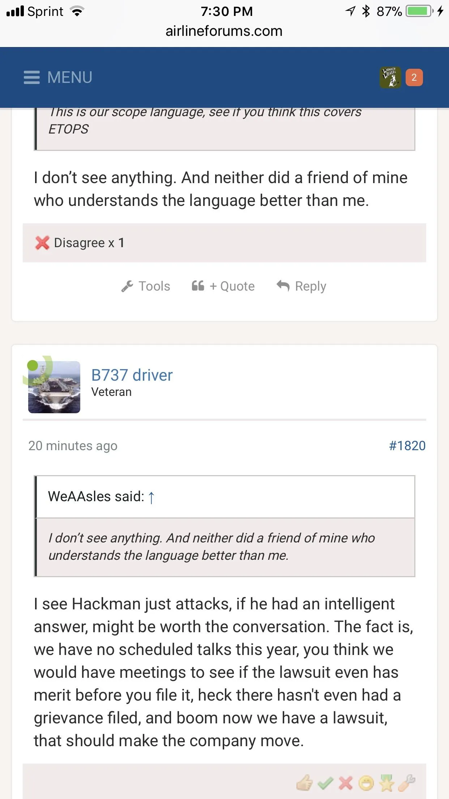Rate post with the star medal Winner icon
This screenshot has height=799, width=449.
pyautogui.click(x=386, y=783)
